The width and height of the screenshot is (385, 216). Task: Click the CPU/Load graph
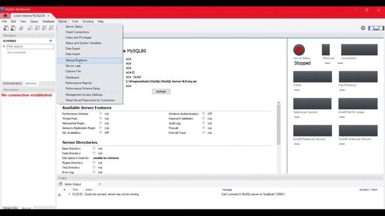point(325,50)
